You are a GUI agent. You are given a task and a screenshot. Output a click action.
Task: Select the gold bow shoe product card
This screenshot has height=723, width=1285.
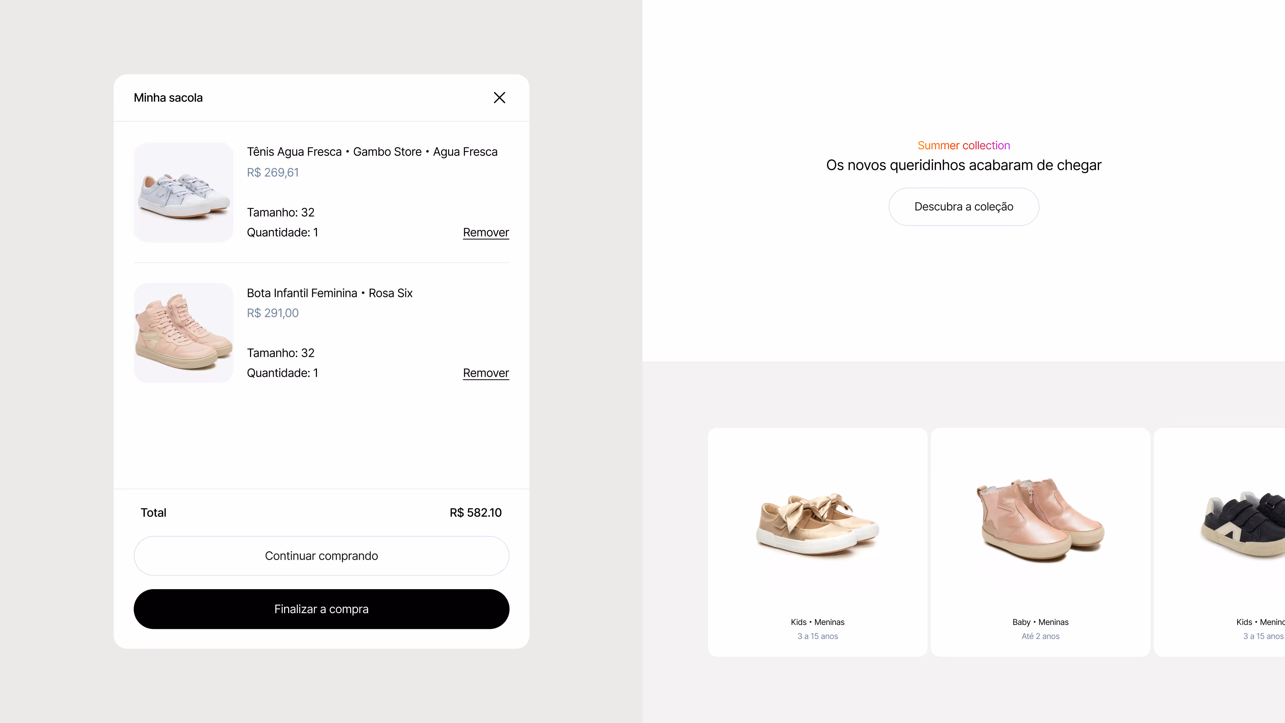[x=818, y=542]
